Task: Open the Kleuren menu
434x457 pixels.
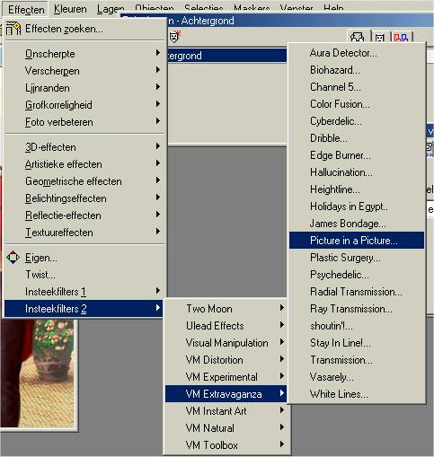Action: (70, 9)
